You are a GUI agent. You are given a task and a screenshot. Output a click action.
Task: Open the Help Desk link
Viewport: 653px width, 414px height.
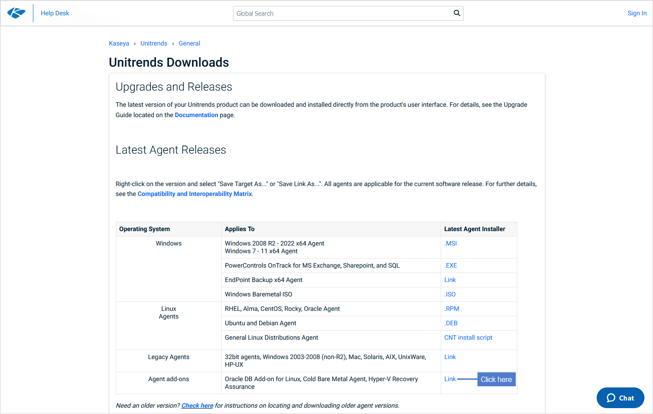(x=55, y=13)
